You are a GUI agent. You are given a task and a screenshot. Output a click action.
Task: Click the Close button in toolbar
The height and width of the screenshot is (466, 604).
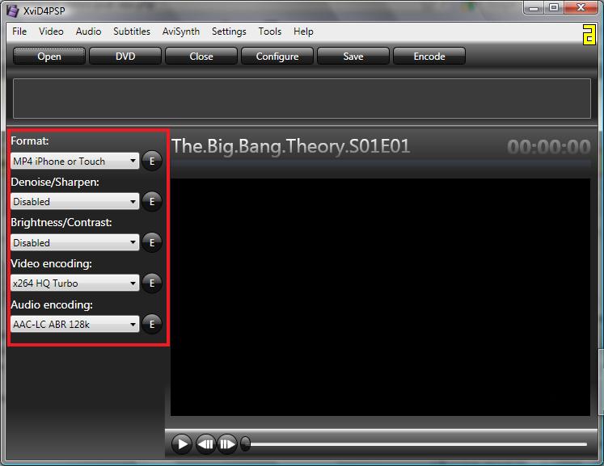(201, 57)
